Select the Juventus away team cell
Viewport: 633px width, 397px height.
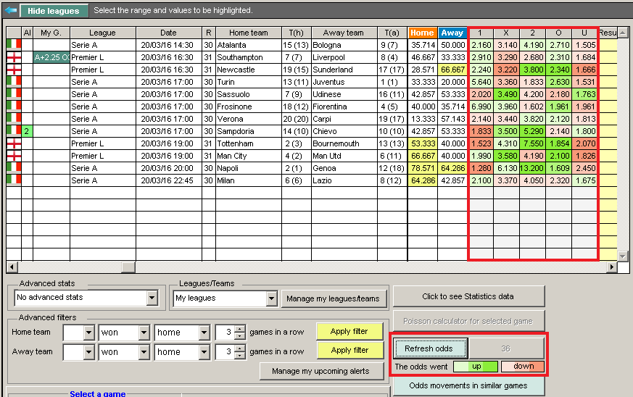point(344,82)
